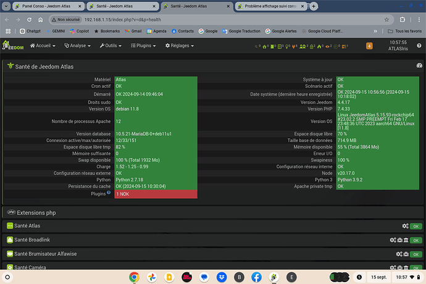Open the browser extensions puzzle icon
Screen dimensions: 426x284
(x=403, y=20)
